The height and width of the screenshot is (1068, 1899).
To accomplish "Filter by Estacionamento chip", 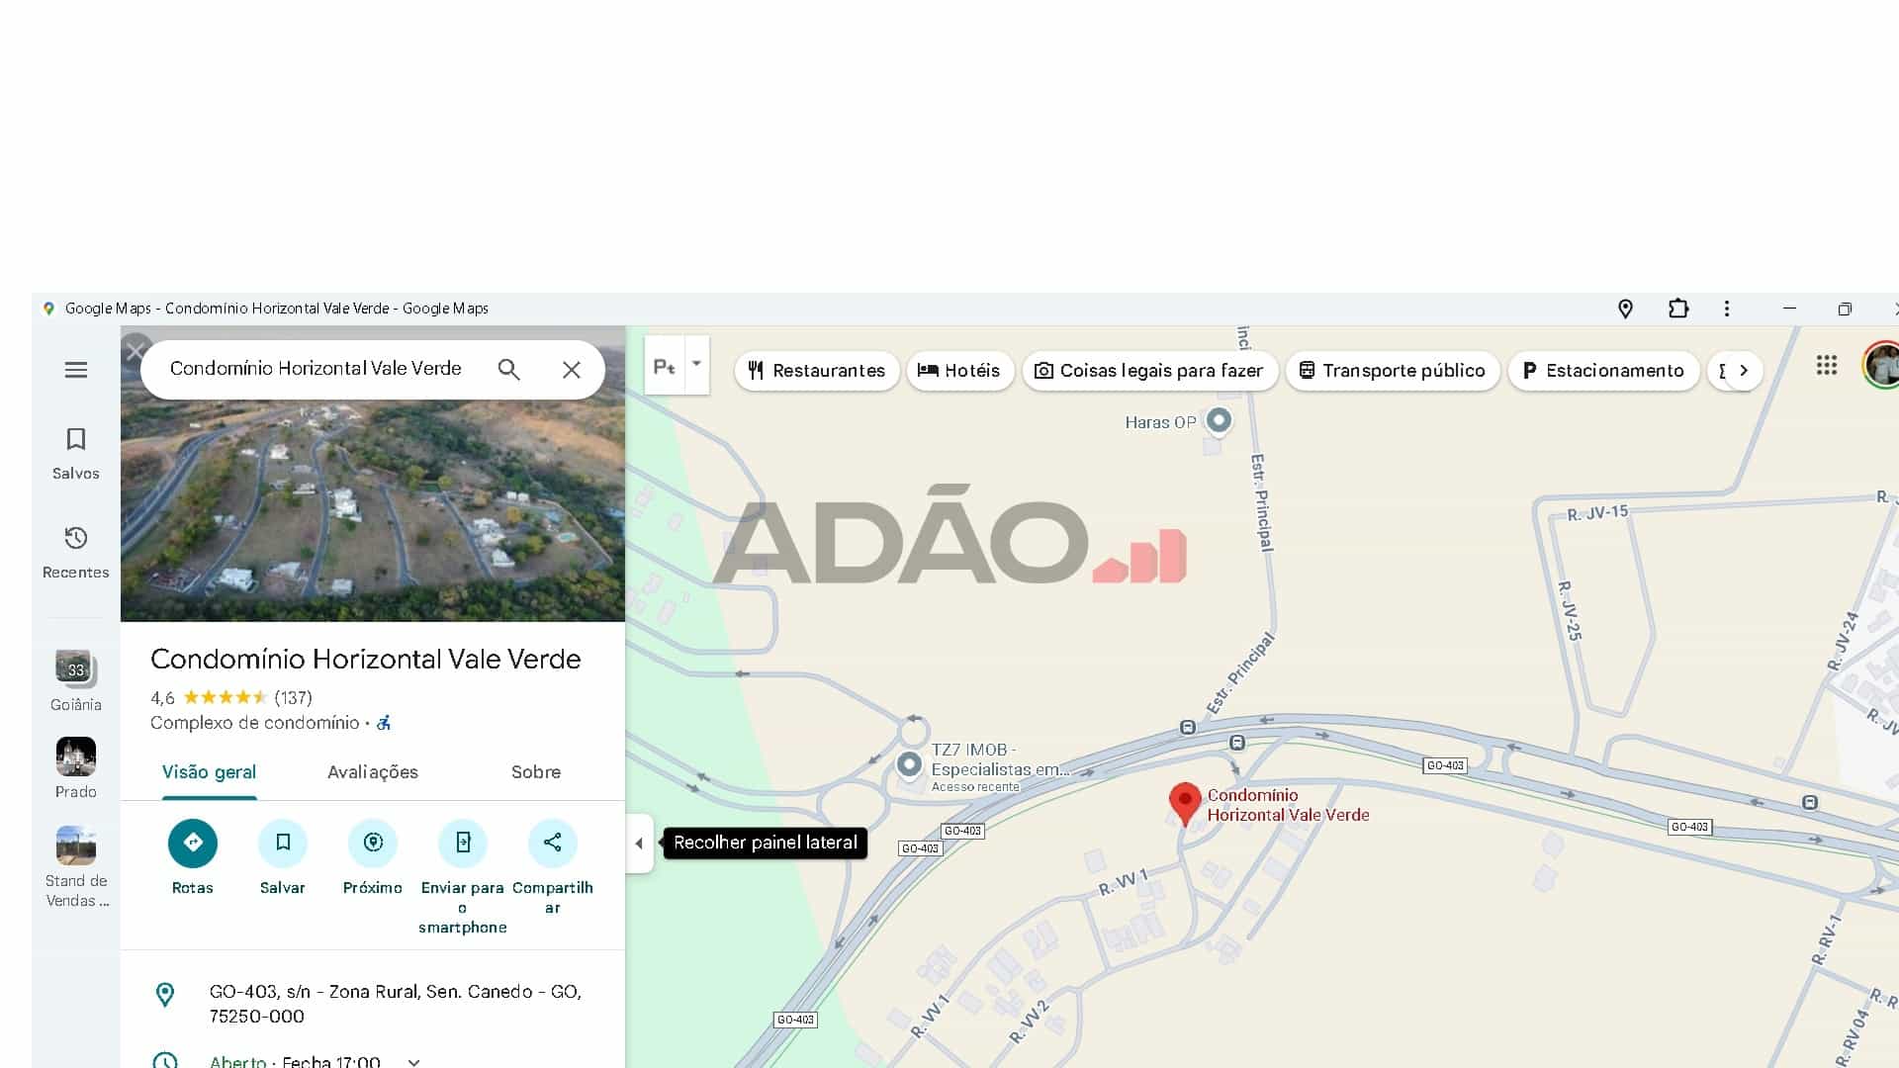I will [1603, 371].
